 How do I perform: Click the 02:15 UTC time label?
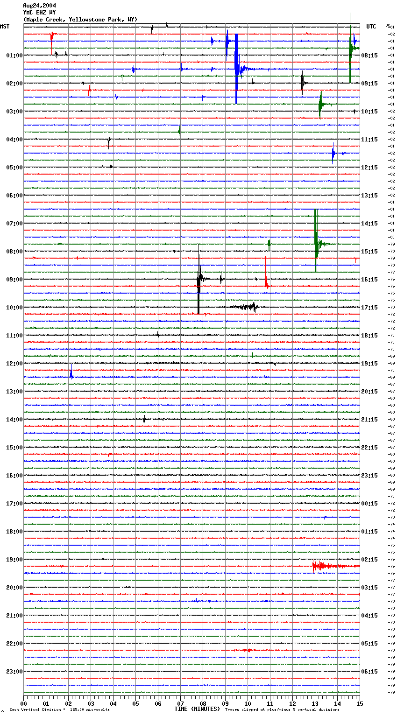(369, 560)
